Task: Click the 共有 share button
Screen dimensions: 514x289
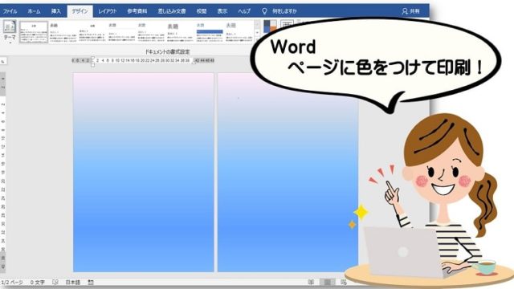Action: point(410,11)
